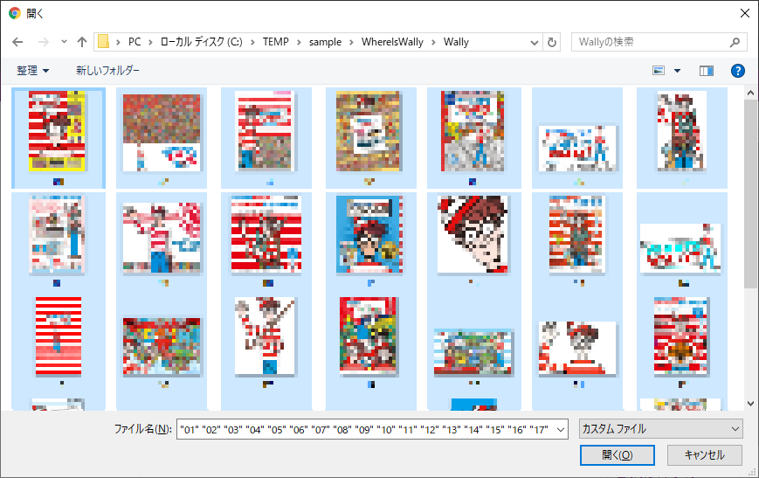Select the blue-background Wally portrait thumbnail
Screen dimensions: 759x478
click(369, 234)
